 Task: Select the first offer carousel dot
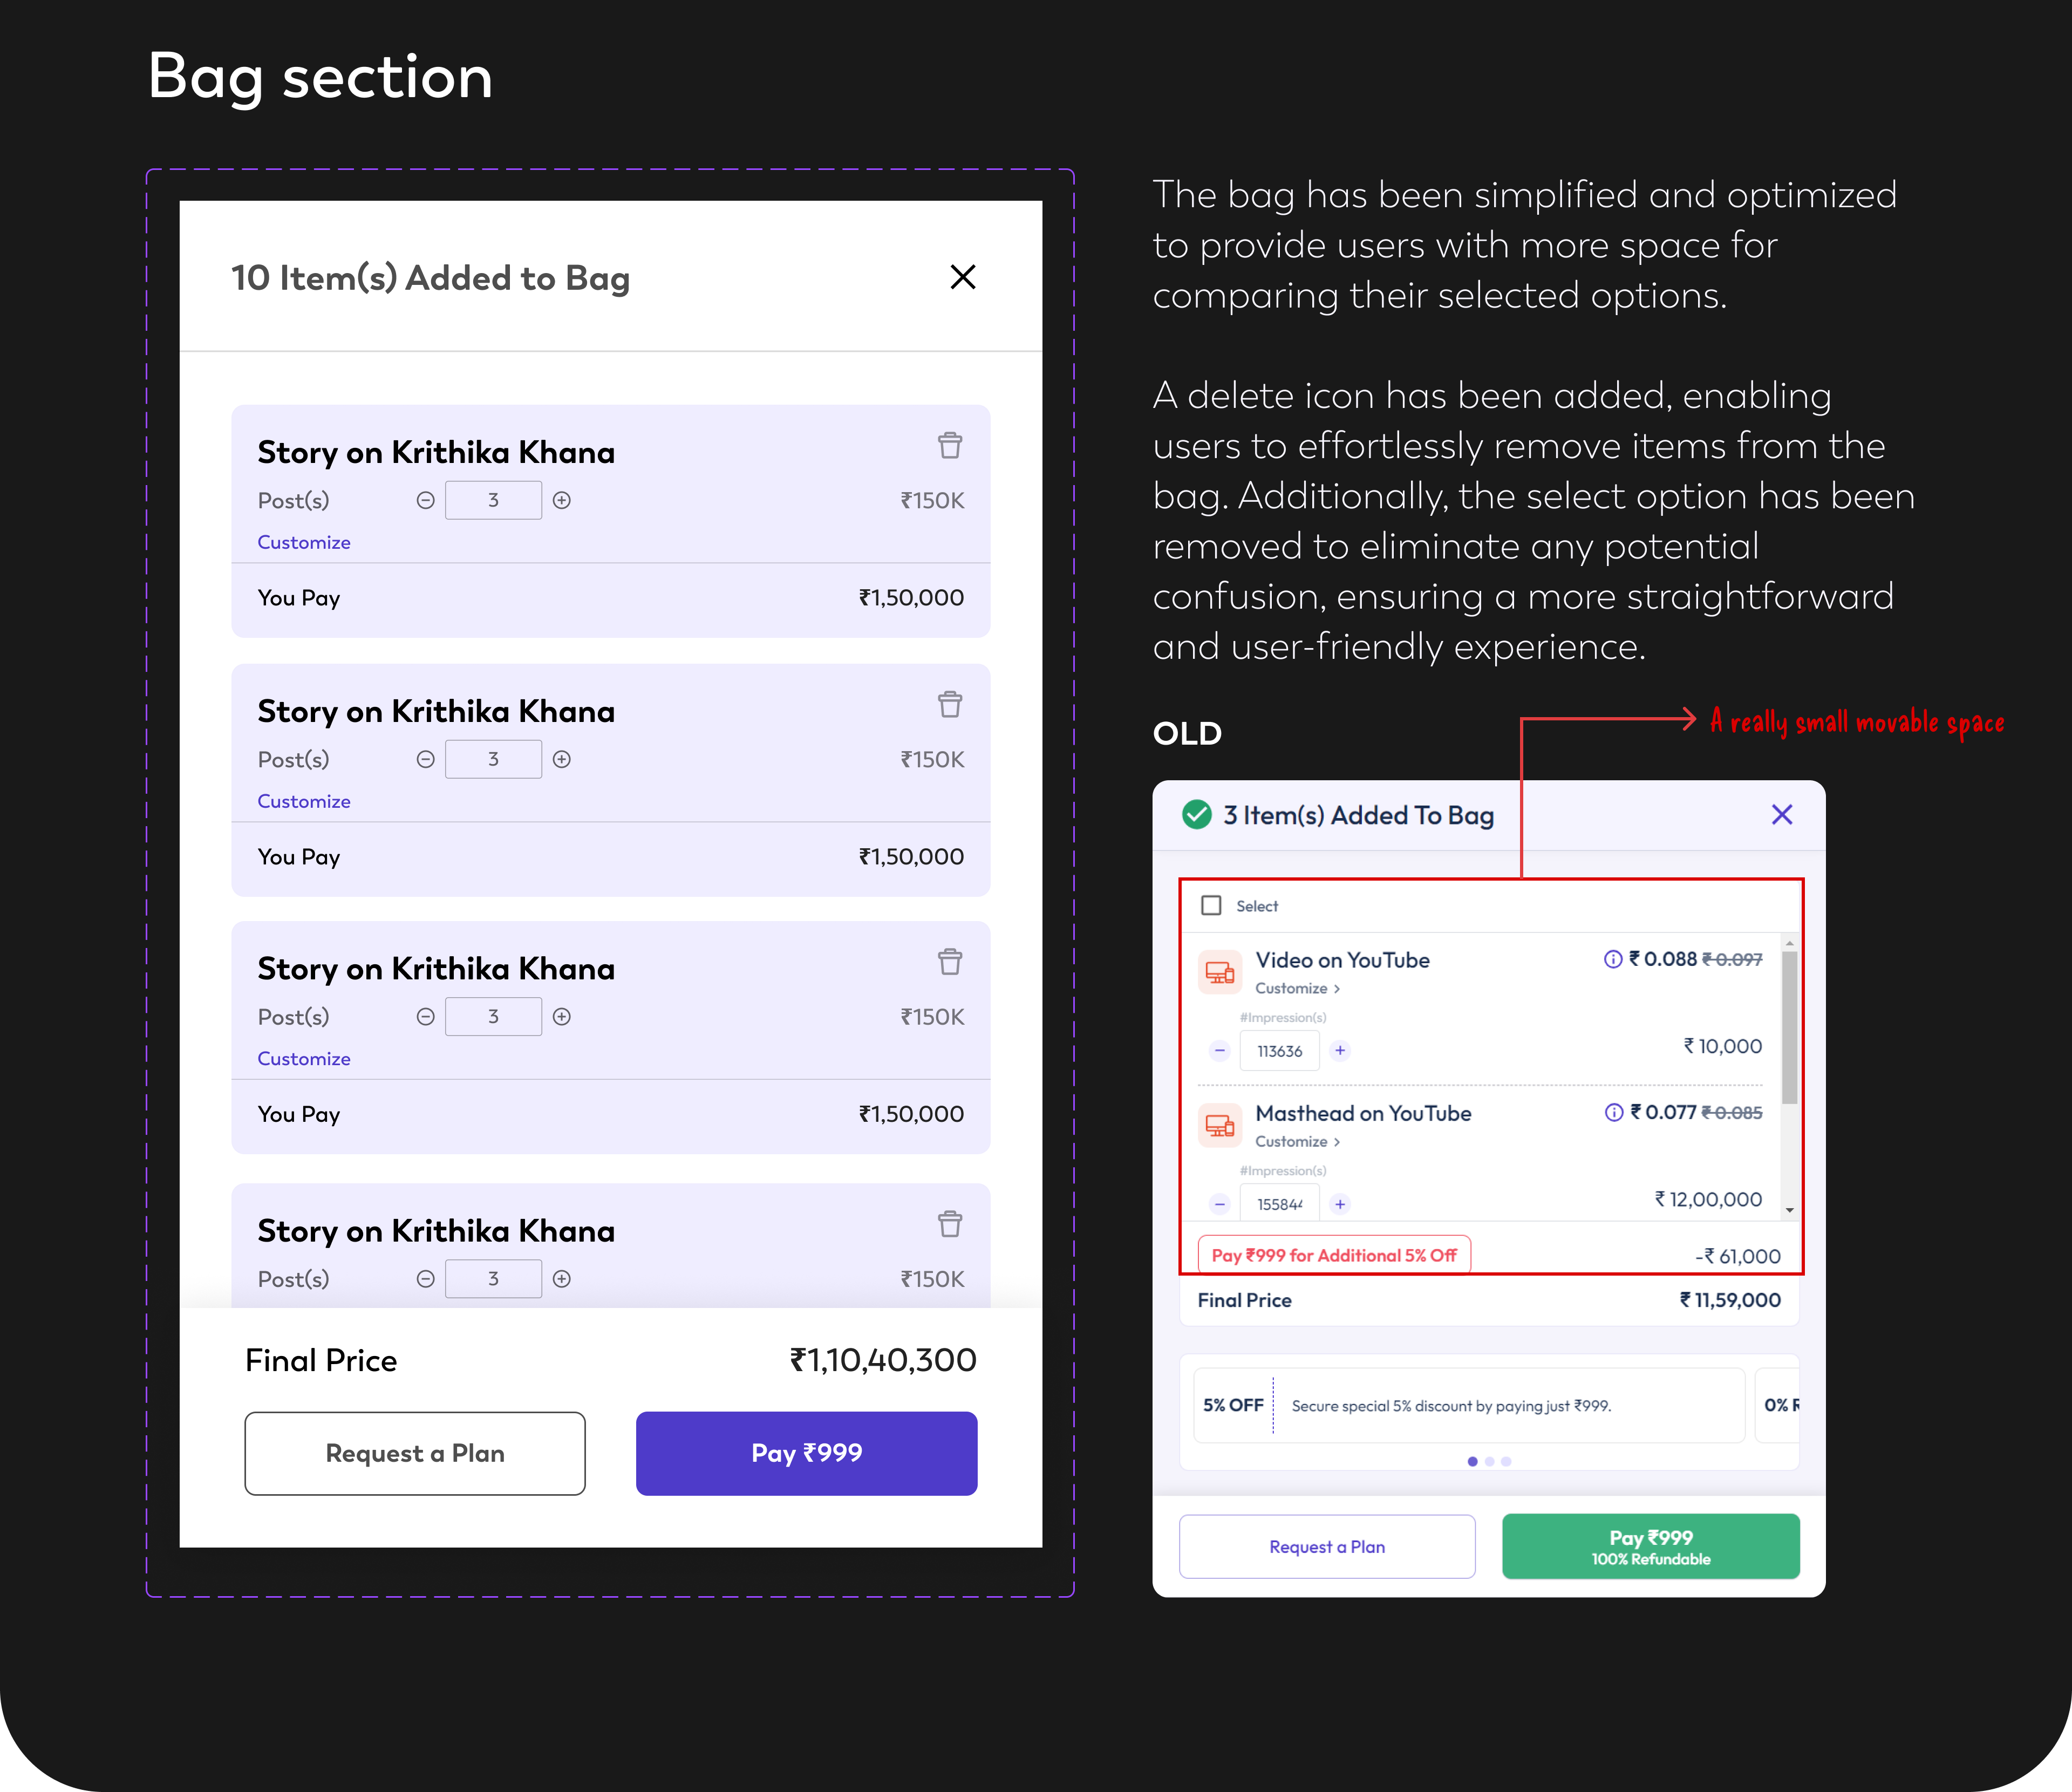click(x=1472, y=1461)
